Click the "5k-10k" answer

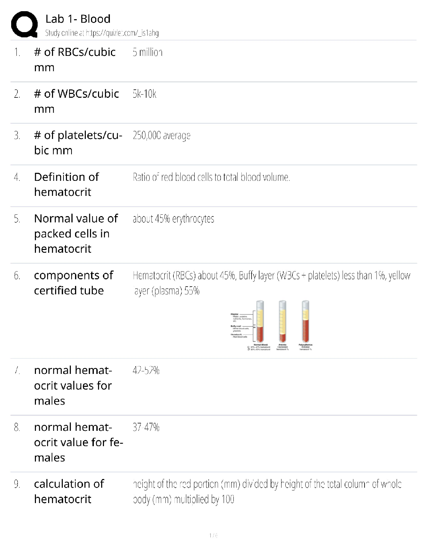click(144, 94)
